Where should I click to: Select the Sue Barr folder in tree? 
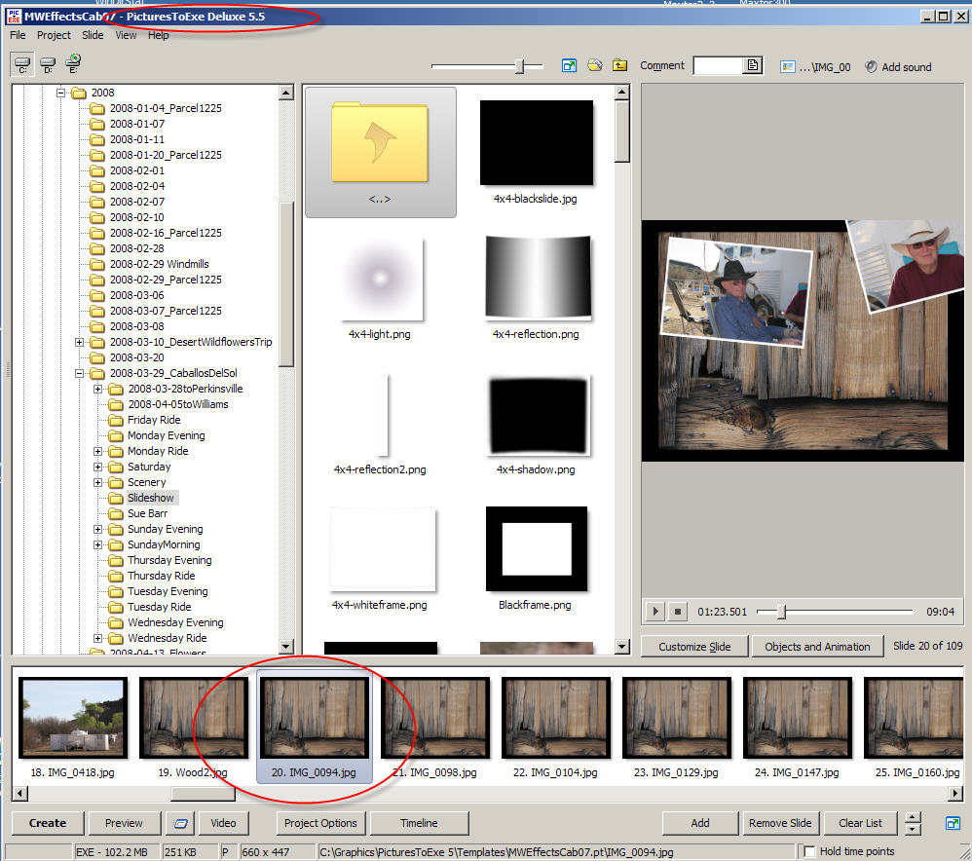pyautogui.click(x=147, y=513)
